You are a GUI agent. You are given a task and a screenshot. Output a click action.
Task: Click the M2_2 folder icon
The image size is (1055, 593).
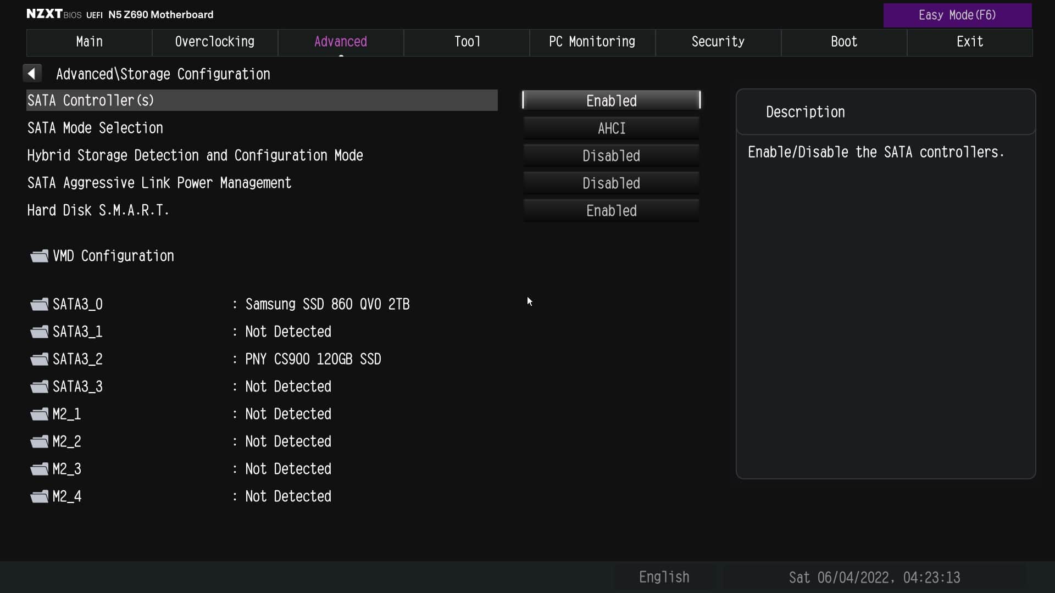[40, 441]
